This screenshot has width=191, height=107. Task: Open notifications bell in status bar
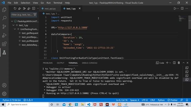[x=187, y=100]
